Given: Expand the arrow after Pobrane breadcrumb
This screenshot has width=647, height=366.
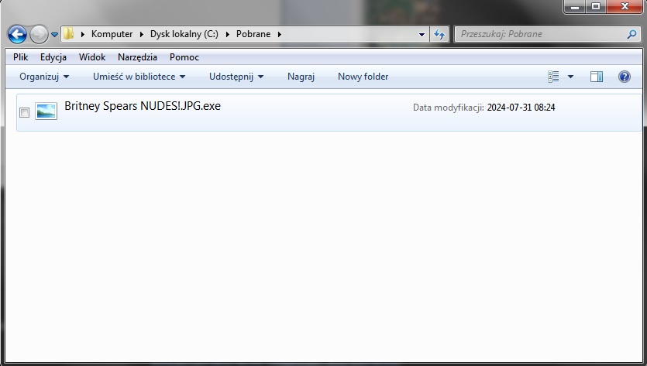Looking at the screenshot, I should pos(280,34).
